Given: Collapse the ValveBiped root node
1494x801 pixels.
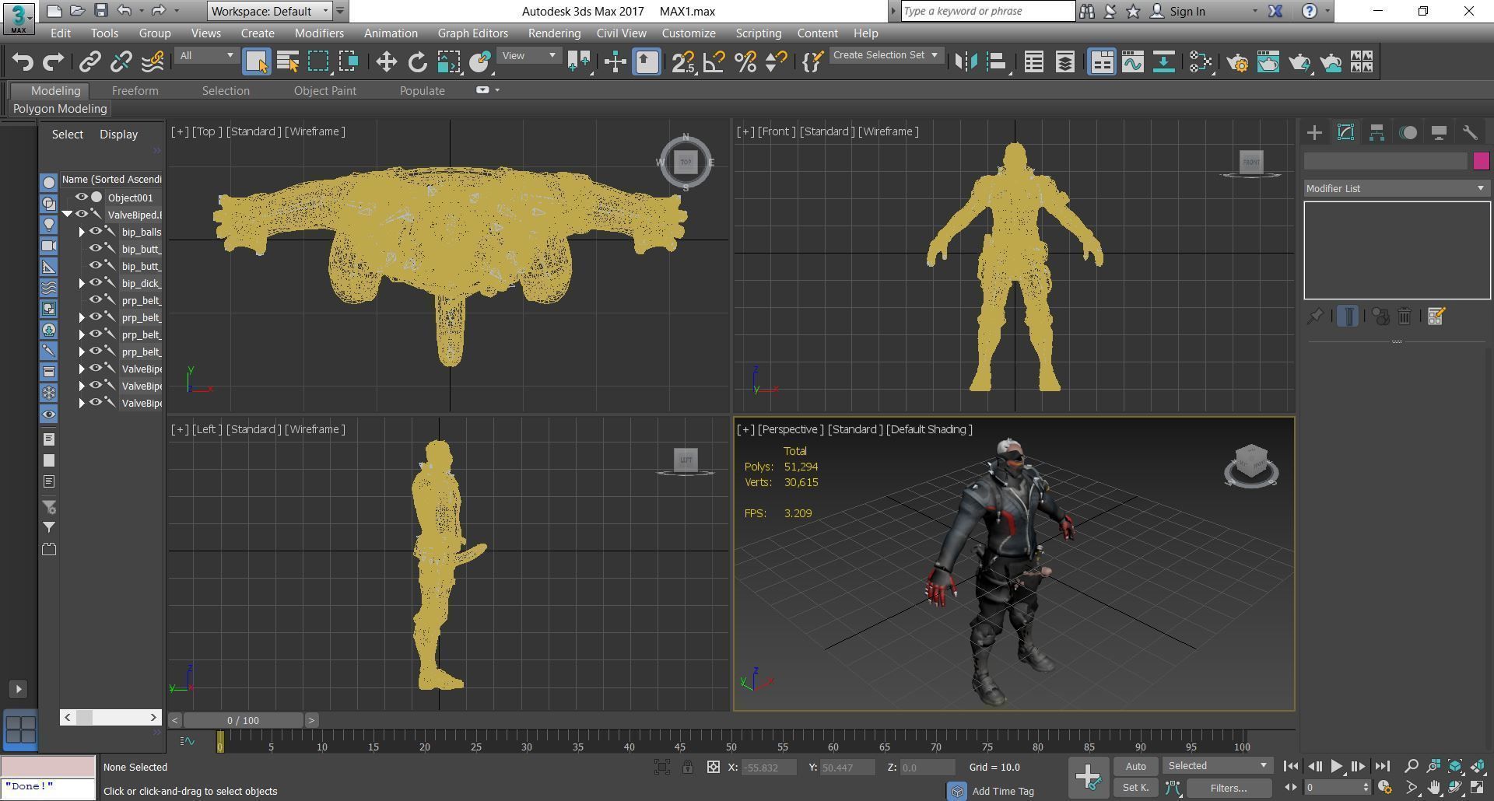Looking at the screenshot, I should click(68, 214).
